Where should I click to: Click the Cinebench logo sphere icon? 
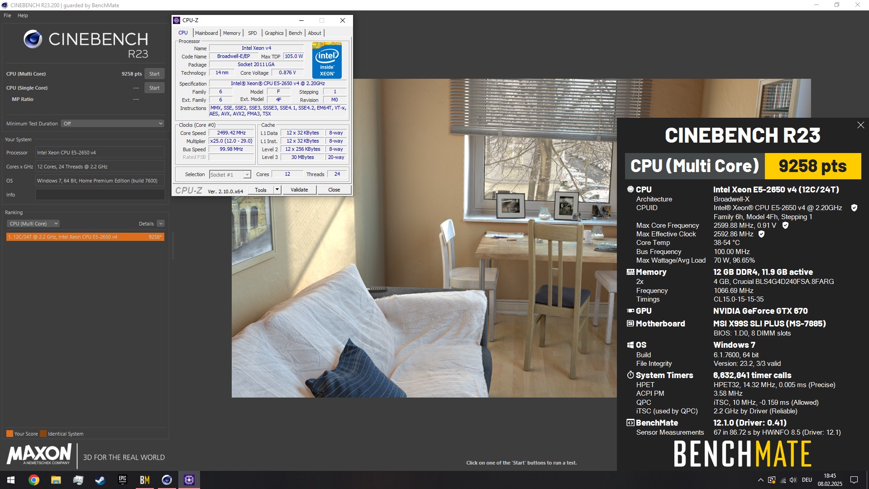point(33,39)
